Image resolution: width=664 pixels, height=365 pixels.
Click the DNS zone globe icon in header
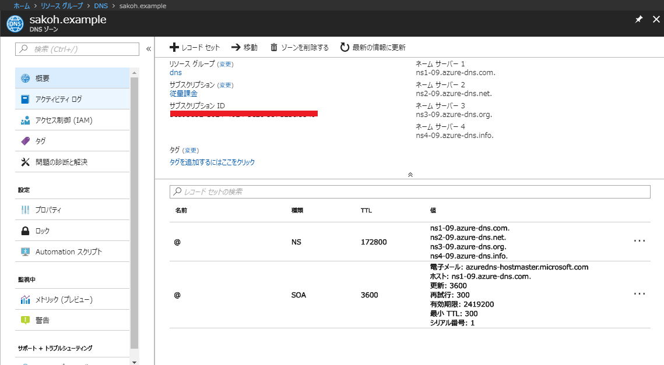pos(15,24)
